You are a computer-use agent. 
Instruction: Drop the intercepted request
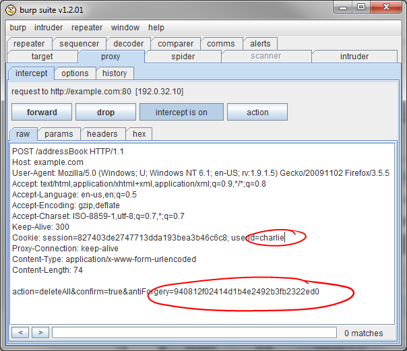point(106,113)
